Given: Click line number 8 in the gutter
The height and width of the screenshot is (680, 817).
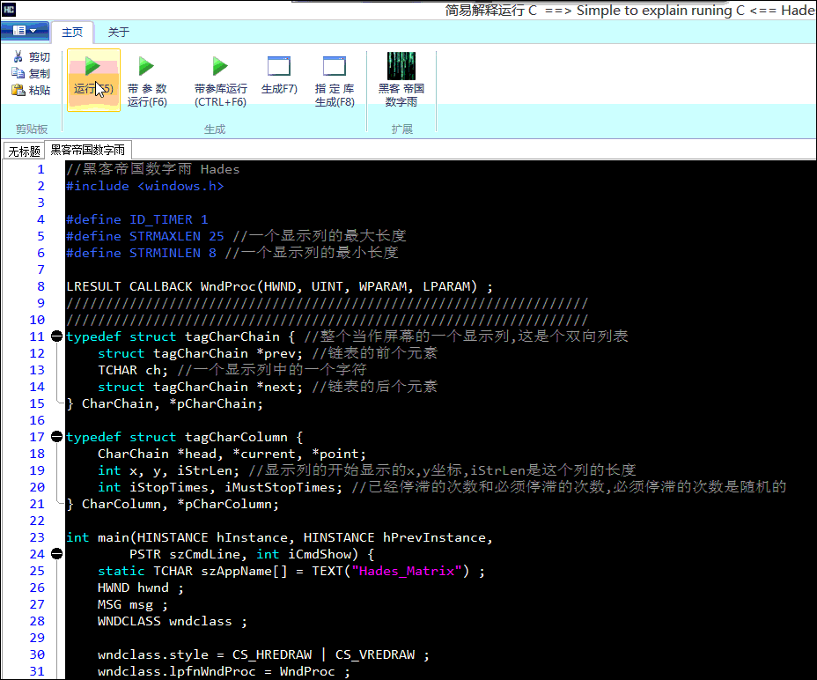Looking at the screenshot, I should [40, 286].
